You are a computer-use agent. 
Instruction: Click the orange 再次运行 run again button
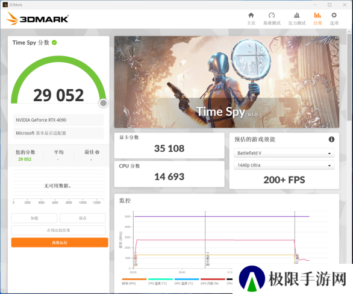point(60,242)
